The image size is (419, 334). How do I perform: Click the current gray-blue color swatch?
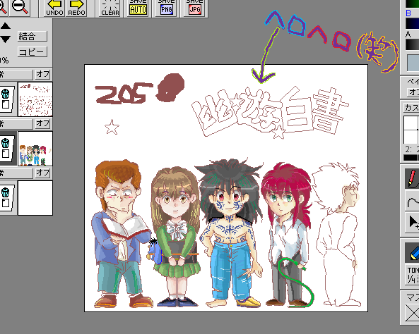pos(413,63)
